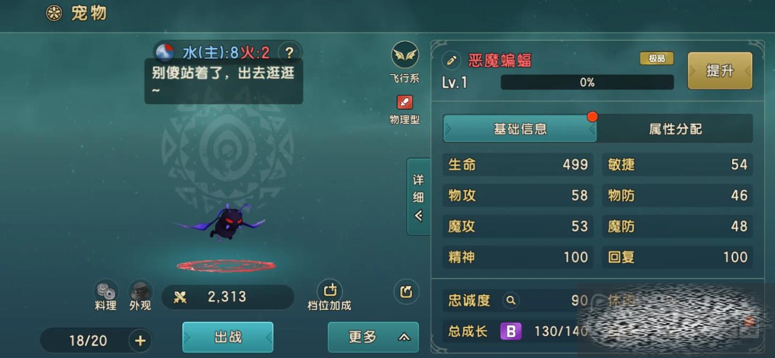Click the 物理型 sword type icon
The width and height of the screenshot is (775, 358).
pos(404,102)
